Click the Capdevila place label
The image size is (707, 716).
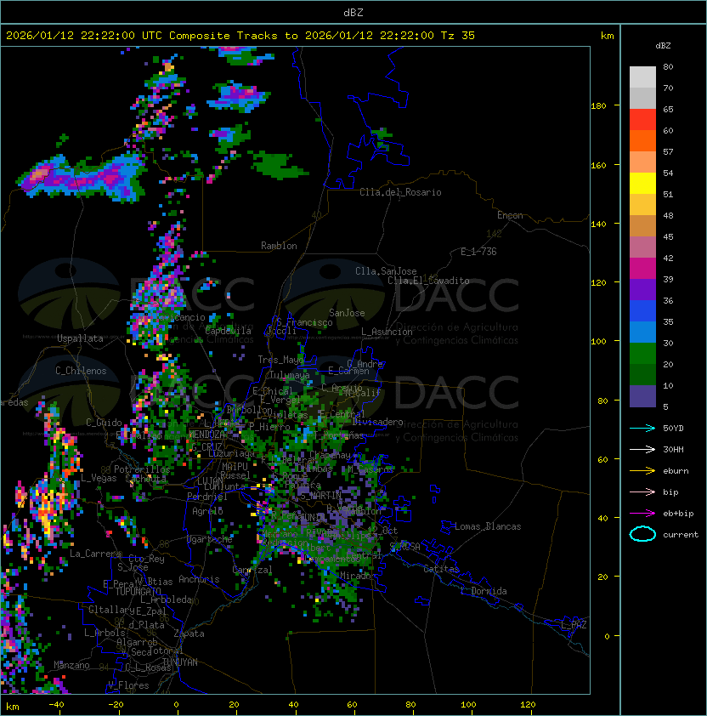pos(229,331)
